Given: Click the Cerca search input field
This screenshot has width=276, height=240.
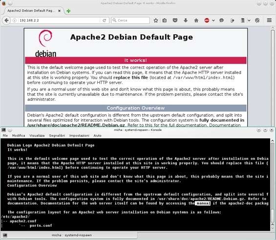Looking at the screenshot, I should (x=130, y=21).
